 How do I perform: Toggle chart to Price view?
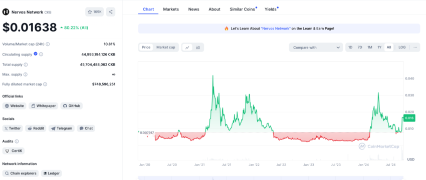coord(146,47)
